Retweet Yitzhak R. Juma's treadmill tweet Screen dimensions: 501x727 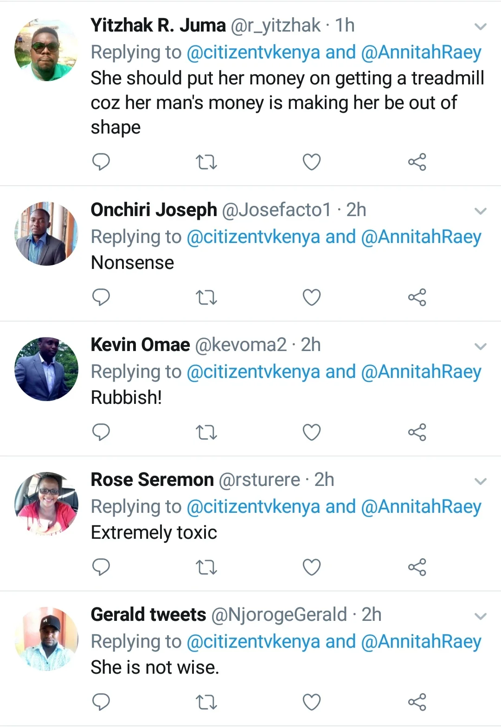point(206,162)
